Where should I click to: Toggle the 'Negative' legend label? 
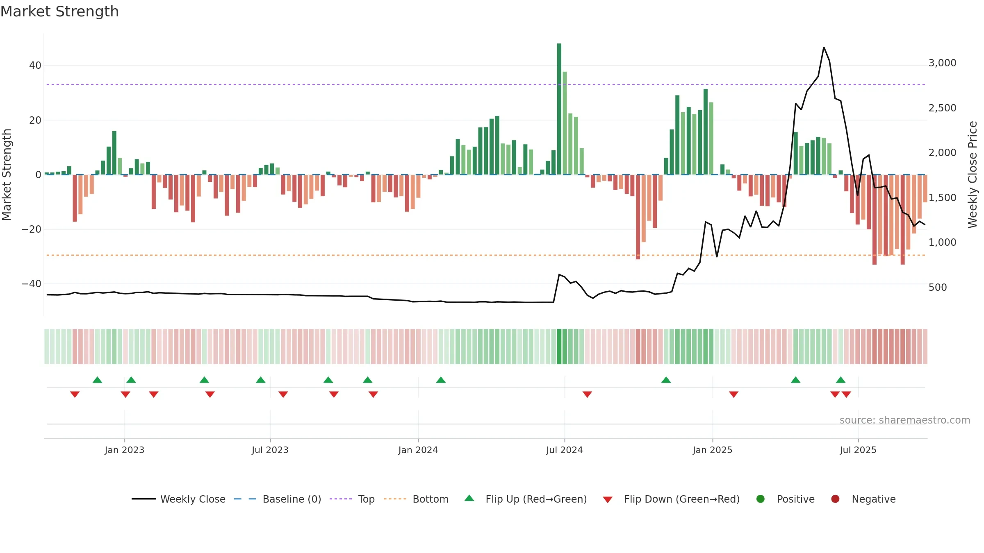[x=874, y=499]
